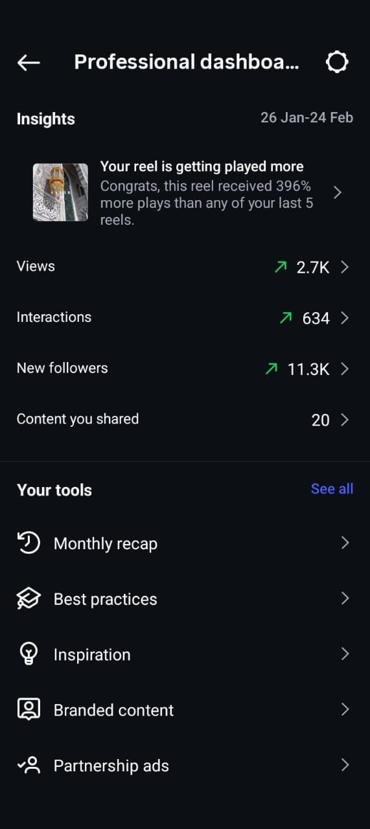The image size is (370, 829).
Task: Tap the Partnership ads person-check icon
Action: click(29, 766)
